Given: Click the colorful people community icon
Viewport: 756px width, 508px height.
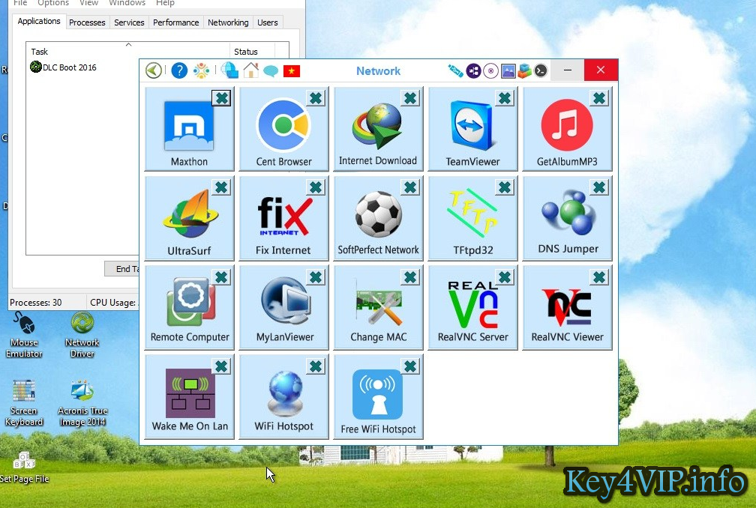Looking at the screenshot, I should click(x=201, y=70).
